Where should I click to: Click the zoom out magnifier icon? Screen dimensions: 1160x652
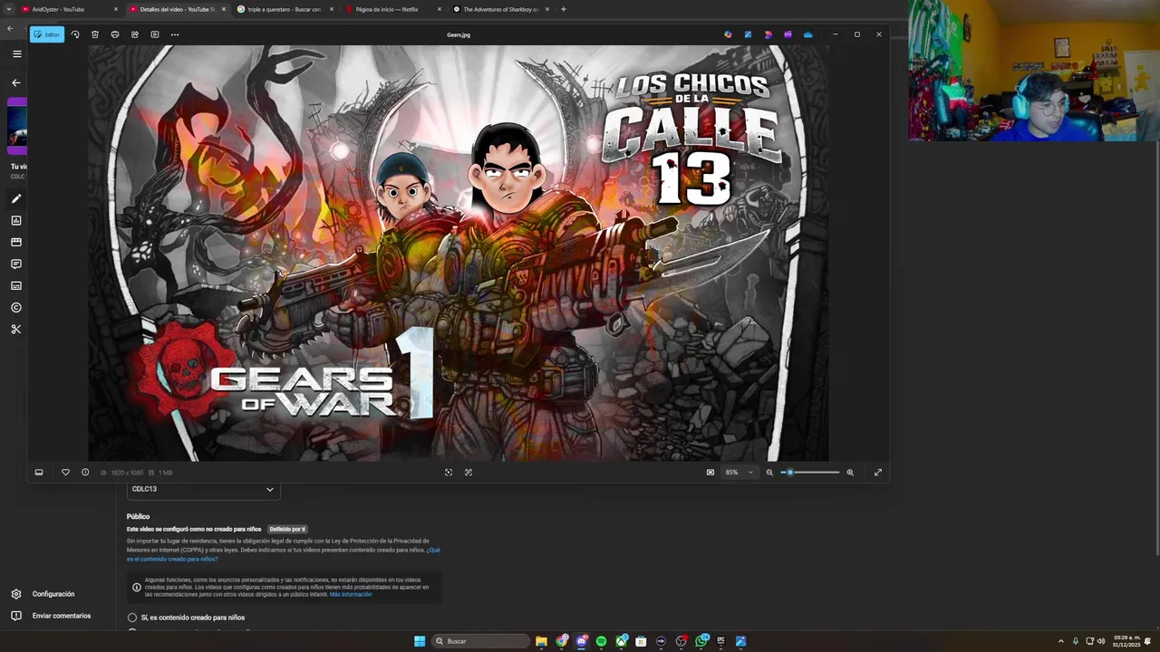(769, 472)
